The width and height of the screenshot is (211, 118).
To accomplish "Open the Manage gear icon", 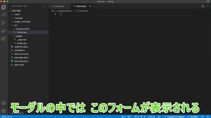I will tap(4, 111).
